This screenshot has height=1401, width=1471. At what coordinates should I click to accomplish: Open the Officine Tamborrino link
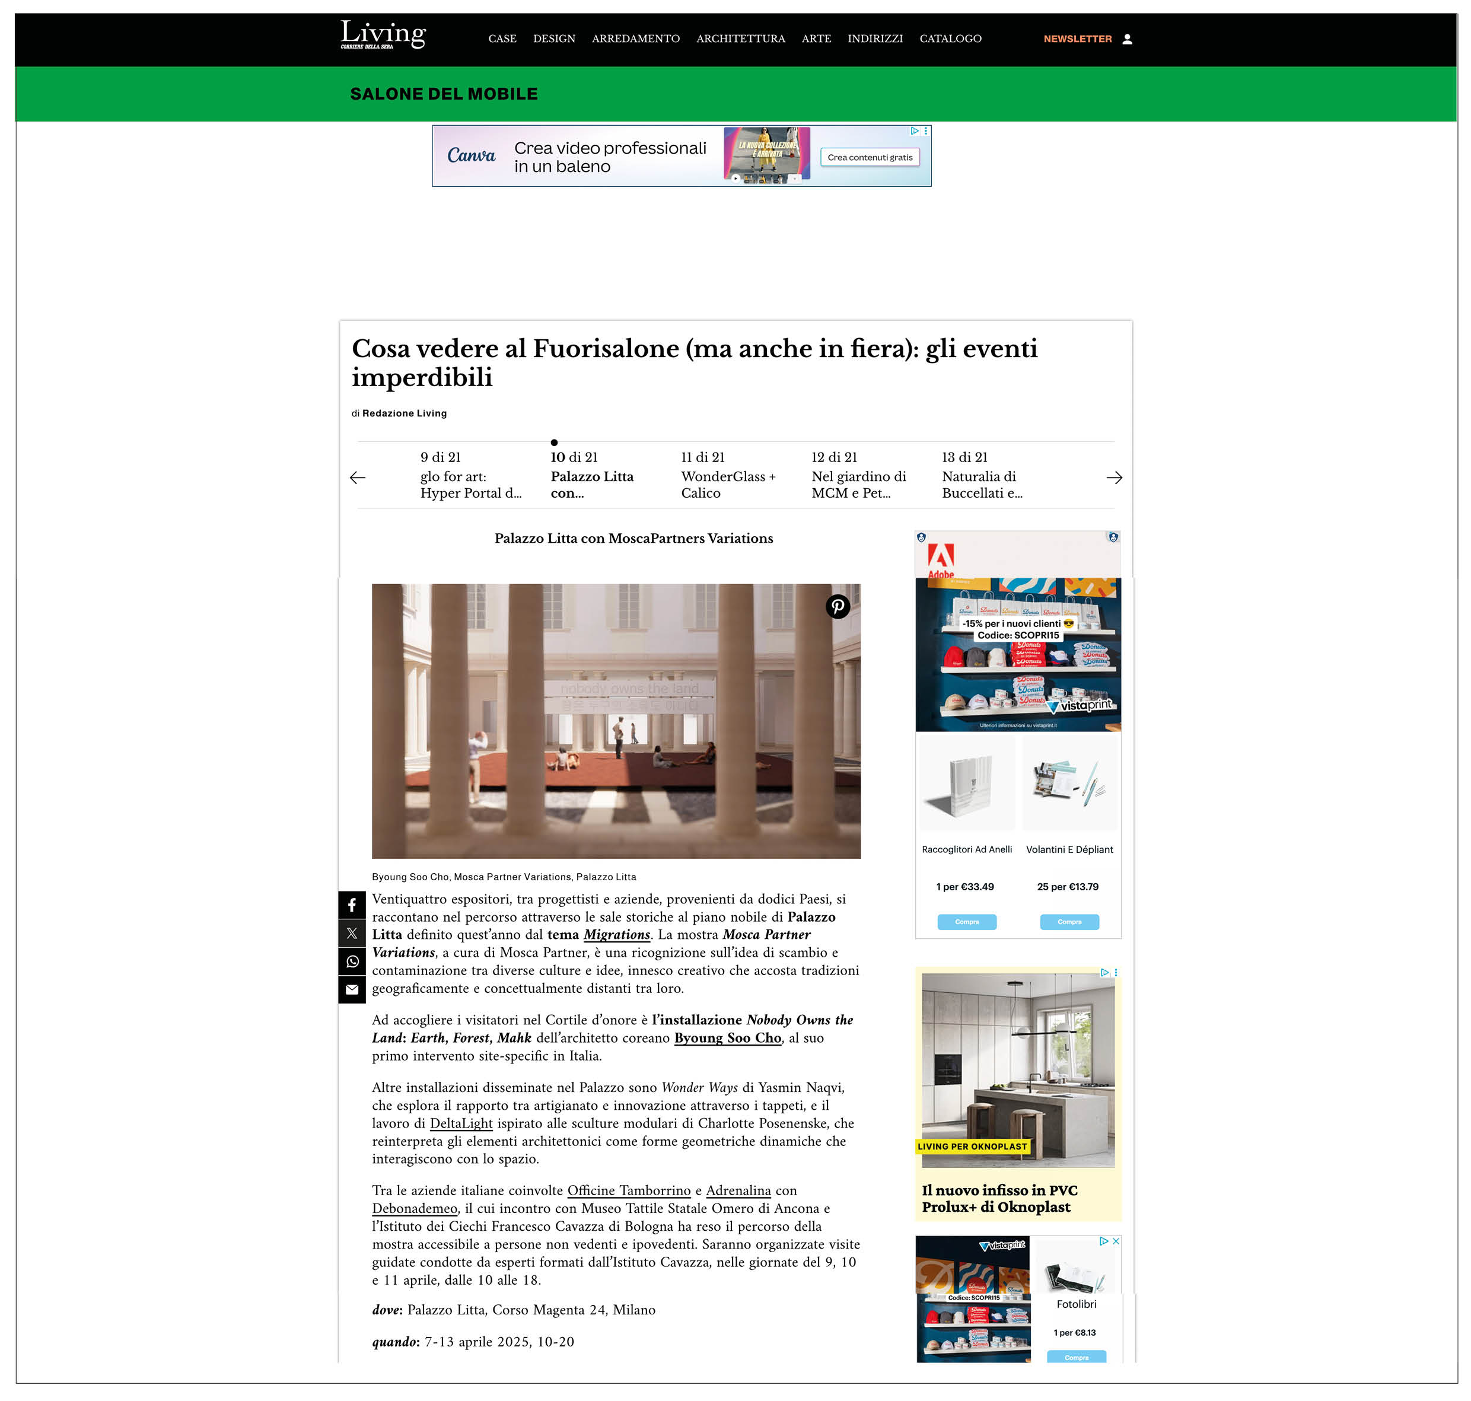(x=629, y=1190)
